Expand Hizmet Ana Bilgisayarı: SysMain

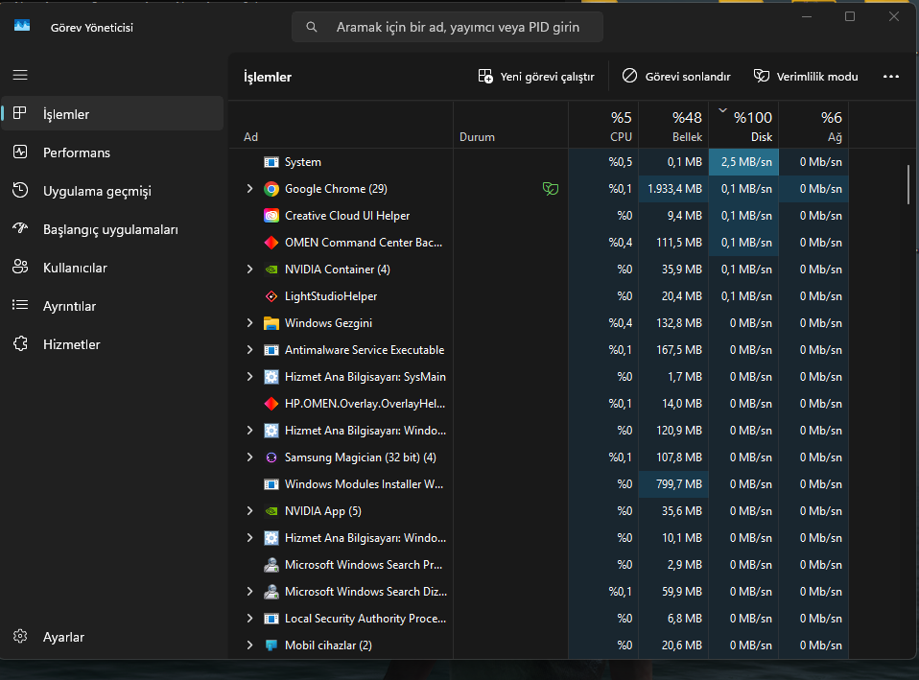point(249,377)
